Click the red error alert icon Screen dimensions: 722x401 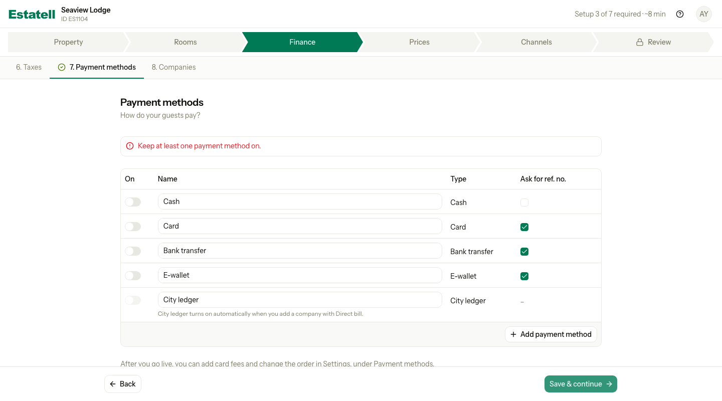pos(130,146)
